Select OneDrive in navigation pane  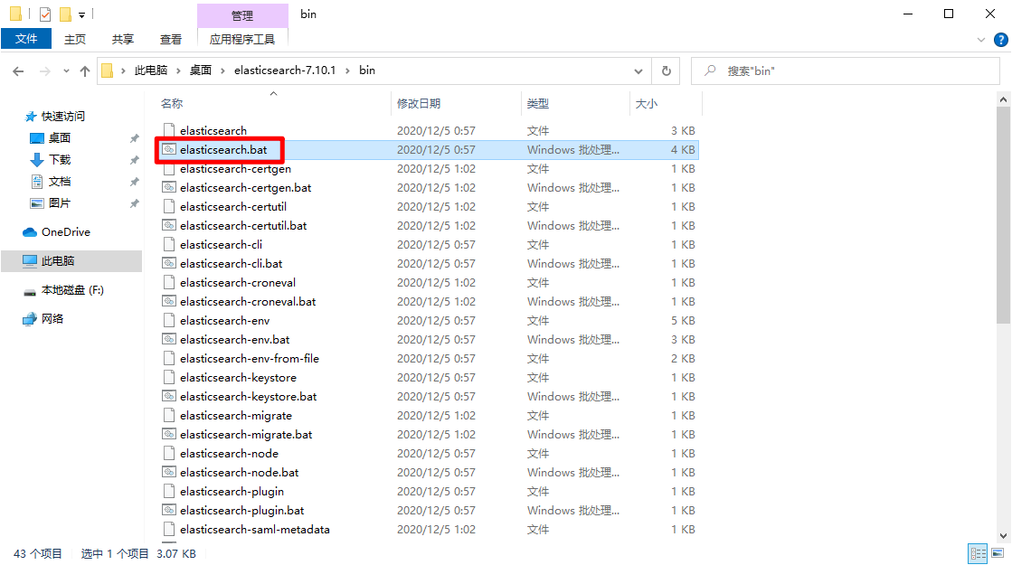point(66,232)
